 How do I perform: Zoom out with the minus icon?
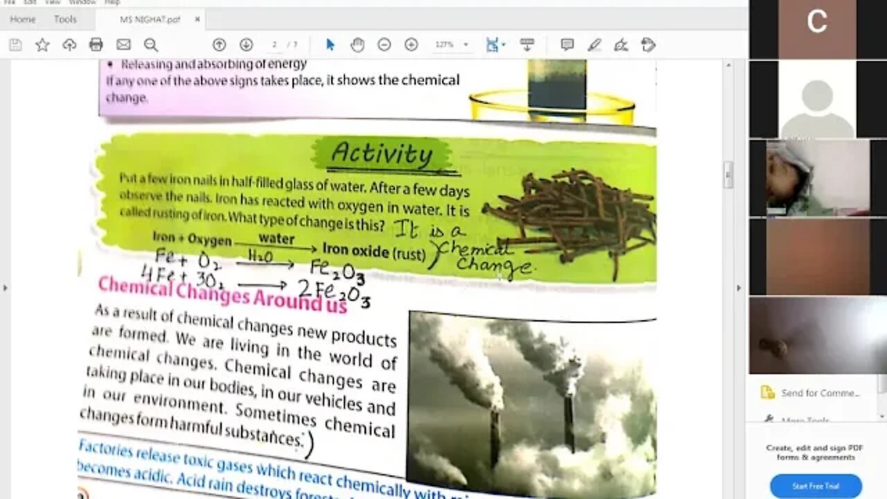point(384,45)
